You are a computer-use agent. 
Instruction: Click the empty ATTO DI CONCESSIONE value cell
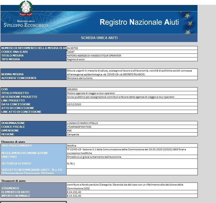(x=132, y=108)
